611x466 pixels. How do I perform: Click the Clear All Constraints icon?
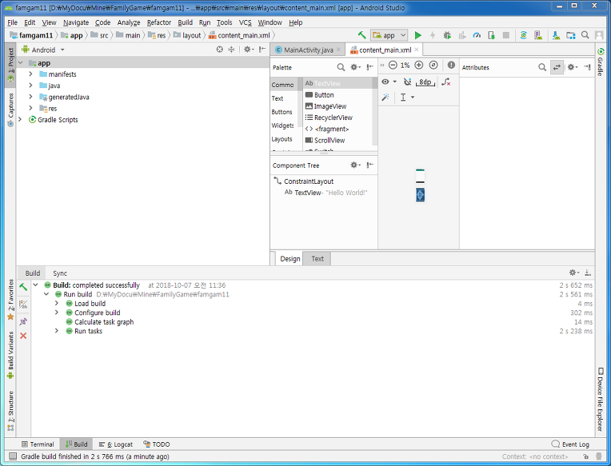pos(446,82)
